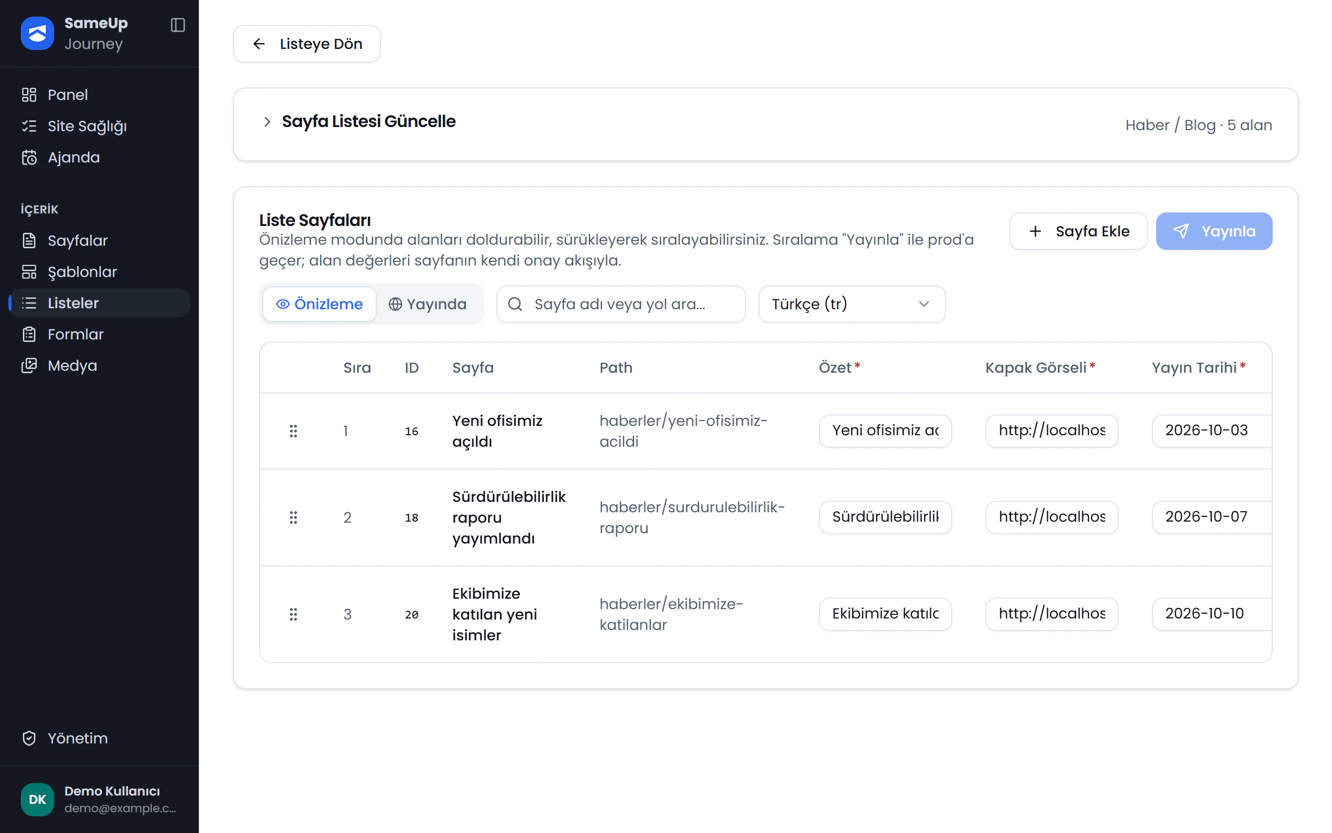The height and width of the screenshot is (833, 1332).
Task: Edit Özet field of Ekibimize katılan row
Action: coord(886,614)
